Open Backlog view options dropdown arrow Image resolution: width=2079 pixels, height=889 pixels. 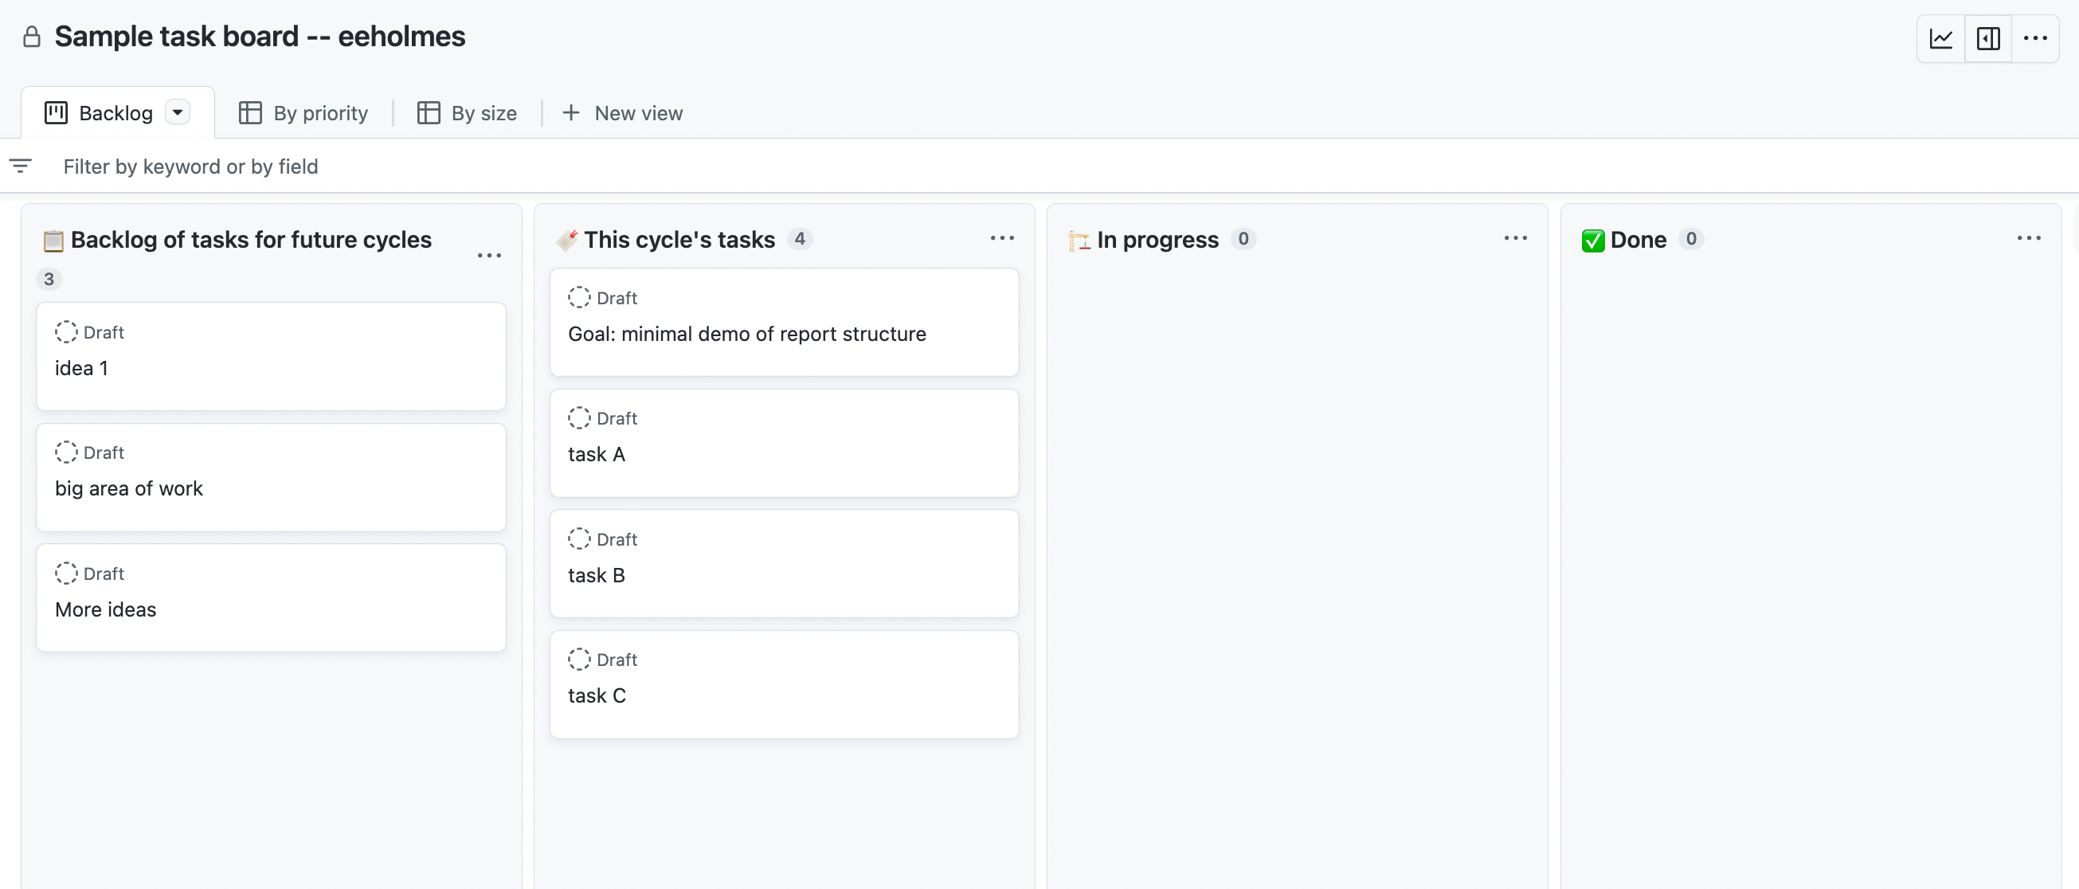(178, 112)
